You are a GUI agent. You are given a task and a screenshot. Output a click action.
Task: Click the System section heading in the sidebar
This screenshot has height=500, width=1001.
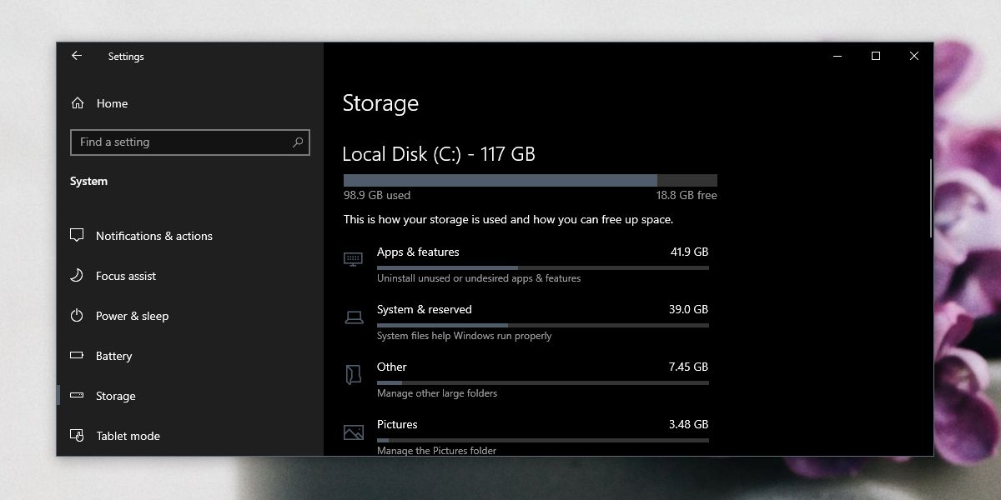[x=88, y=181]
